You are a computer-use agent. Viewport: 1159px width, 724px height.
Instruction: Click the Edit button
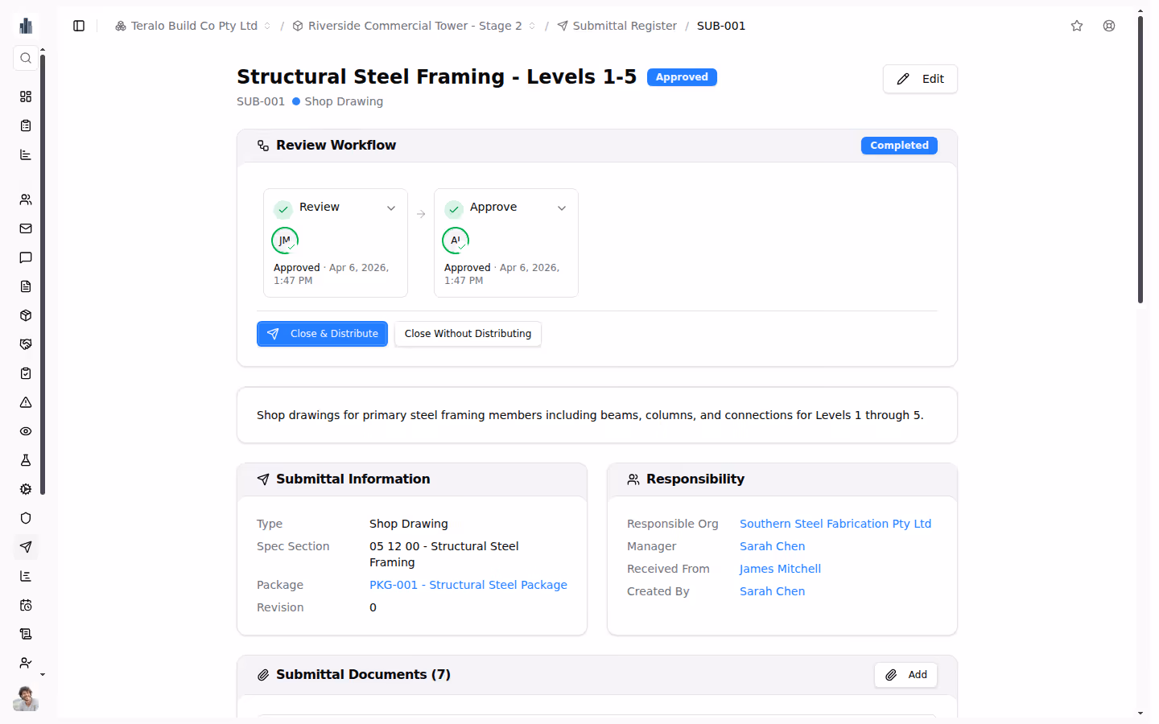coord(920,79)
